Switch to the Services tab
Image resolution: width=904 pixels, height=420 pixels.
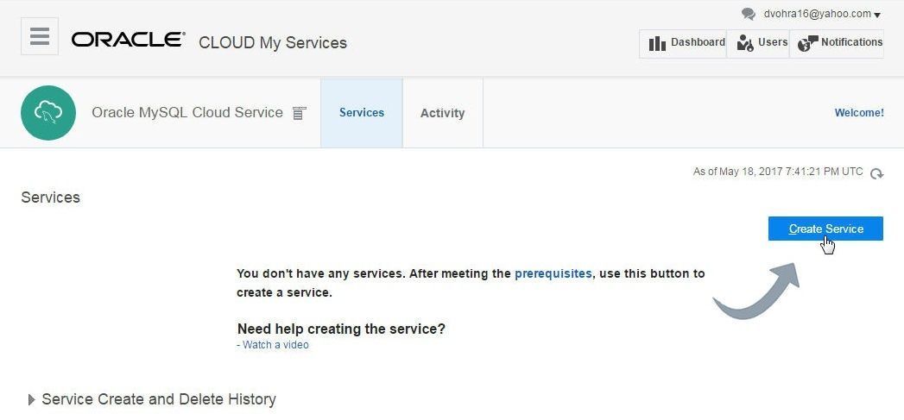pyautogui.click(x=362, y=113)
